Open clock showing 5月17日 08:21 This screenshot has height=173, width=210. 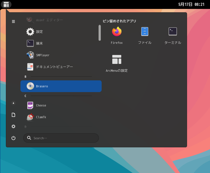[191, 4]
